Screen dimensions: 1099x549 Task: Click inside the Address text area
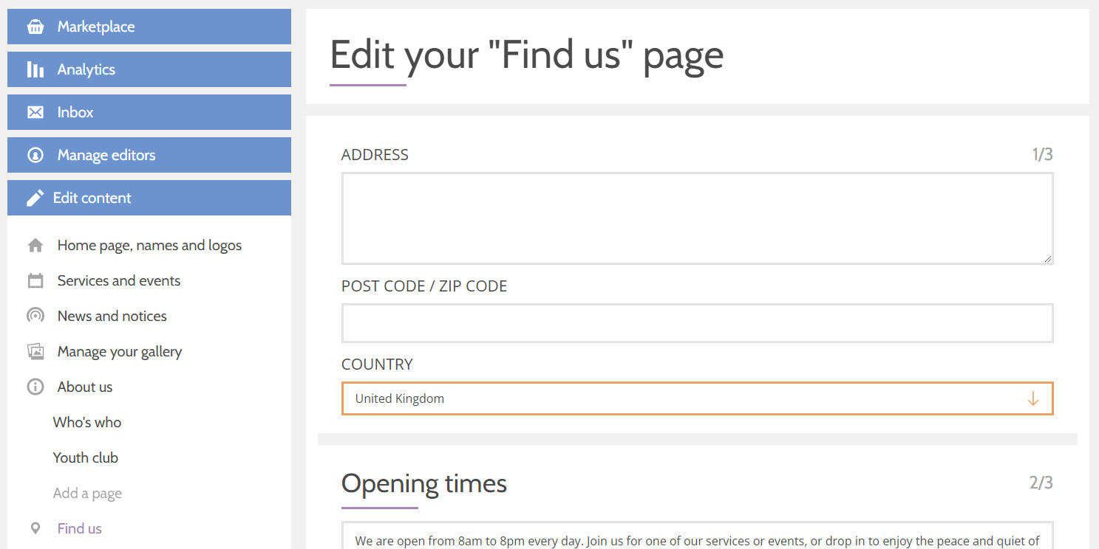(697, 218)
